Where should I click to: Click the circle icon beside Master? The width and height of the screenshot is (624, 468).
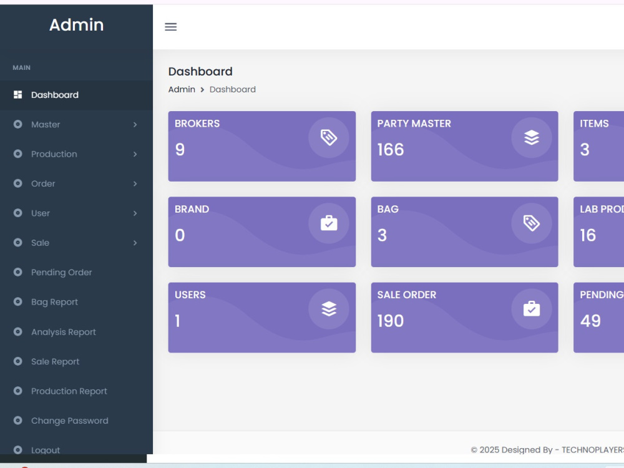click(x=18, y=124)
